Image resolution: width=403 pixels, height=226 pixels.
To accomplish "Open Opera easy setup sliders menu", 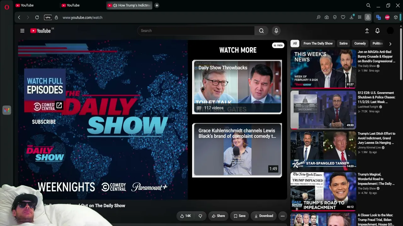I will point(360,18).
